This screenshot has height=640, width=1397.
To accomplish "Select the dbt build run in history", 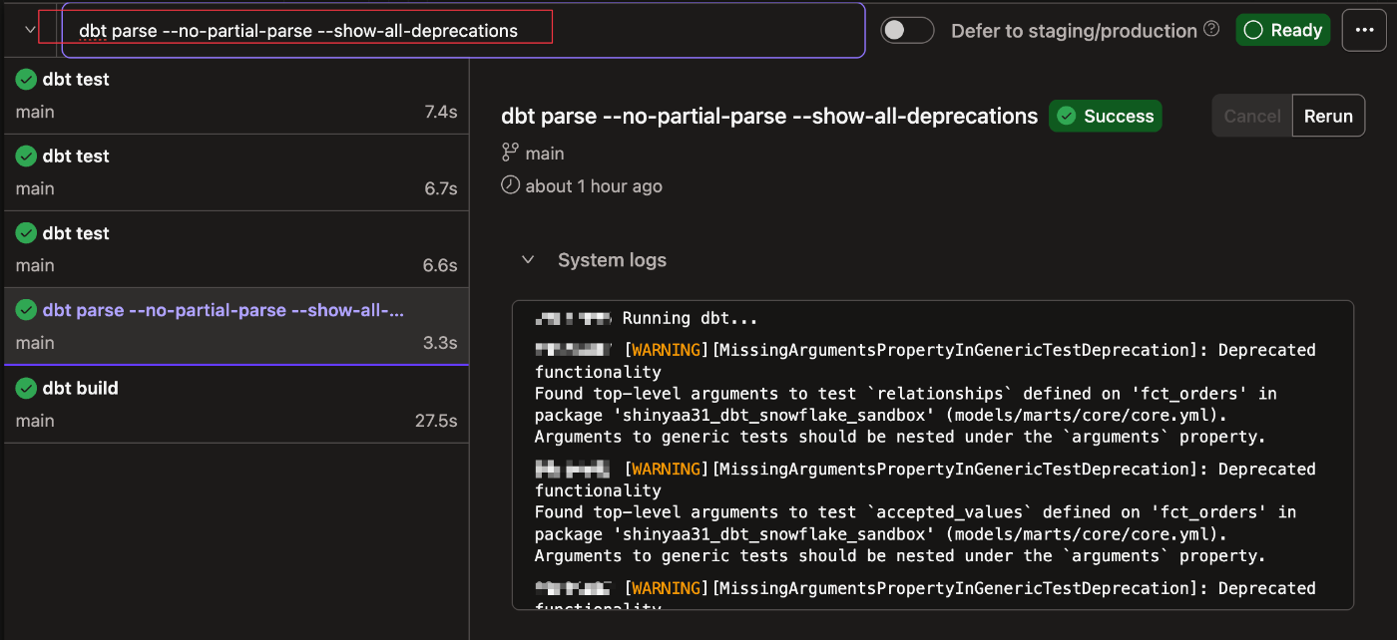I will tap(236, 404).
